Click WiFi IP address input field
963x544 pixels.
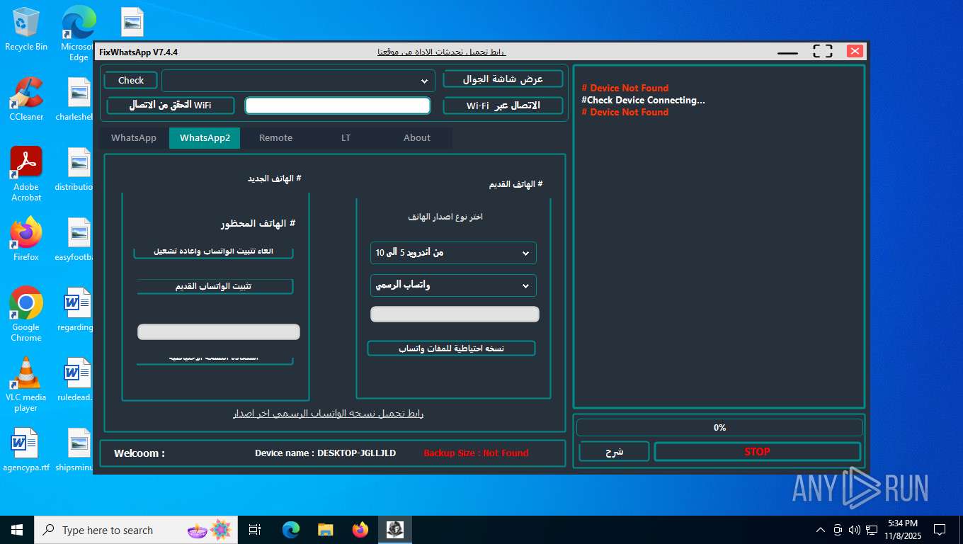tap(338, 106)
